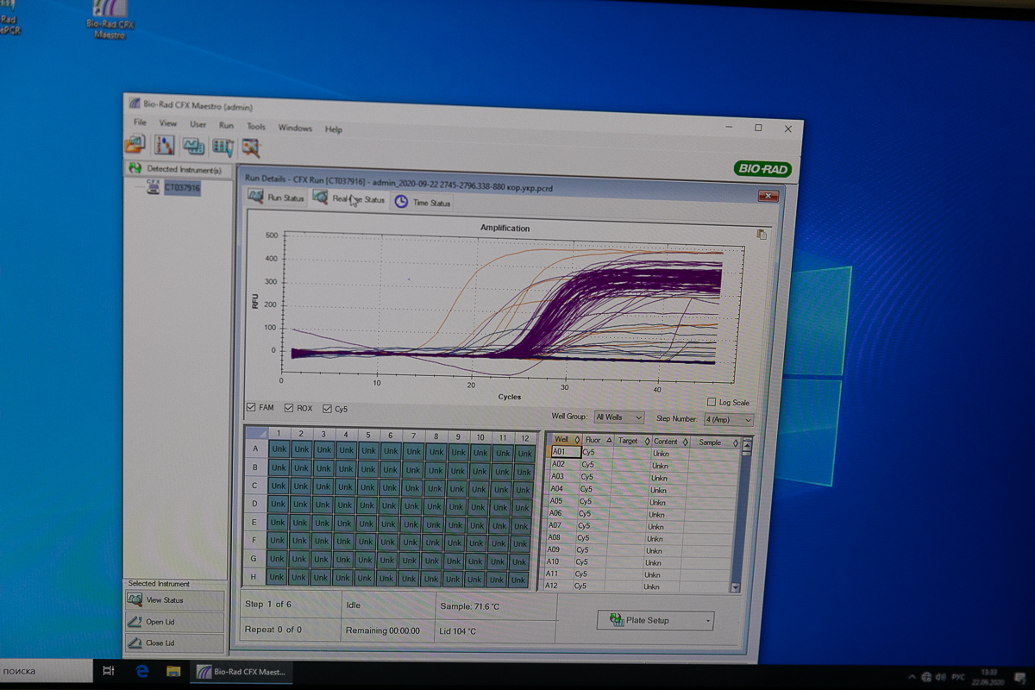Screen dimensions: 1035x690
Task: Select instrument CT037916 in the tree
Action: click(x=182, y=187)
